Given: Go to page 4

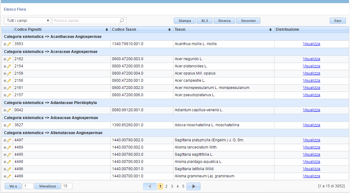Looking at the screenshot, I should pyautogui.click(x=178, y=186).
